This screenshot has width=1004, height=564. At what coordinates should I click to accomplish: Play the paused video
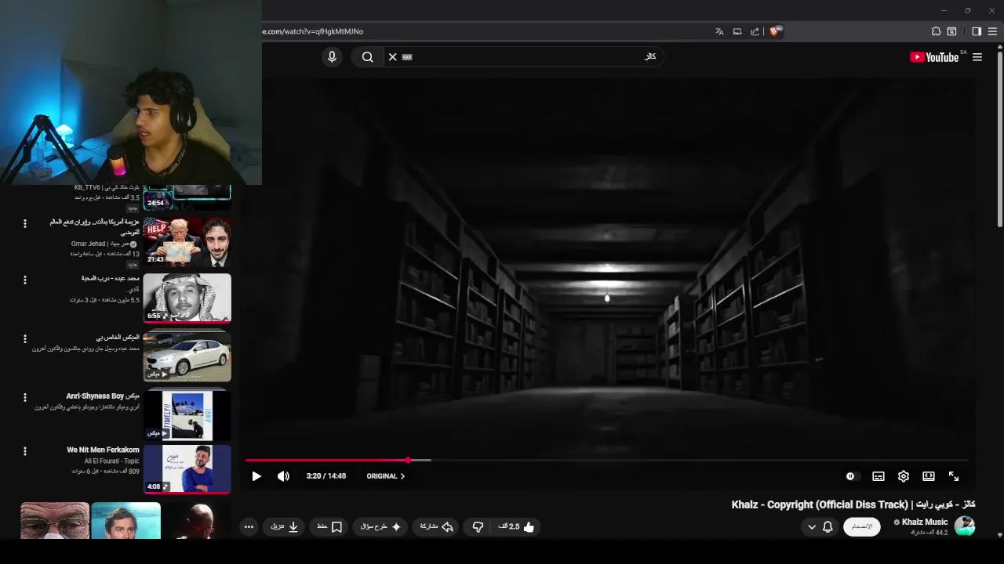click(x=256, y=476)
